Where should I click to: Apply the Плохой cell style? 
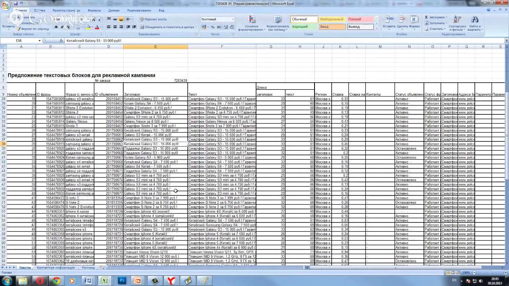pos(360,19)
